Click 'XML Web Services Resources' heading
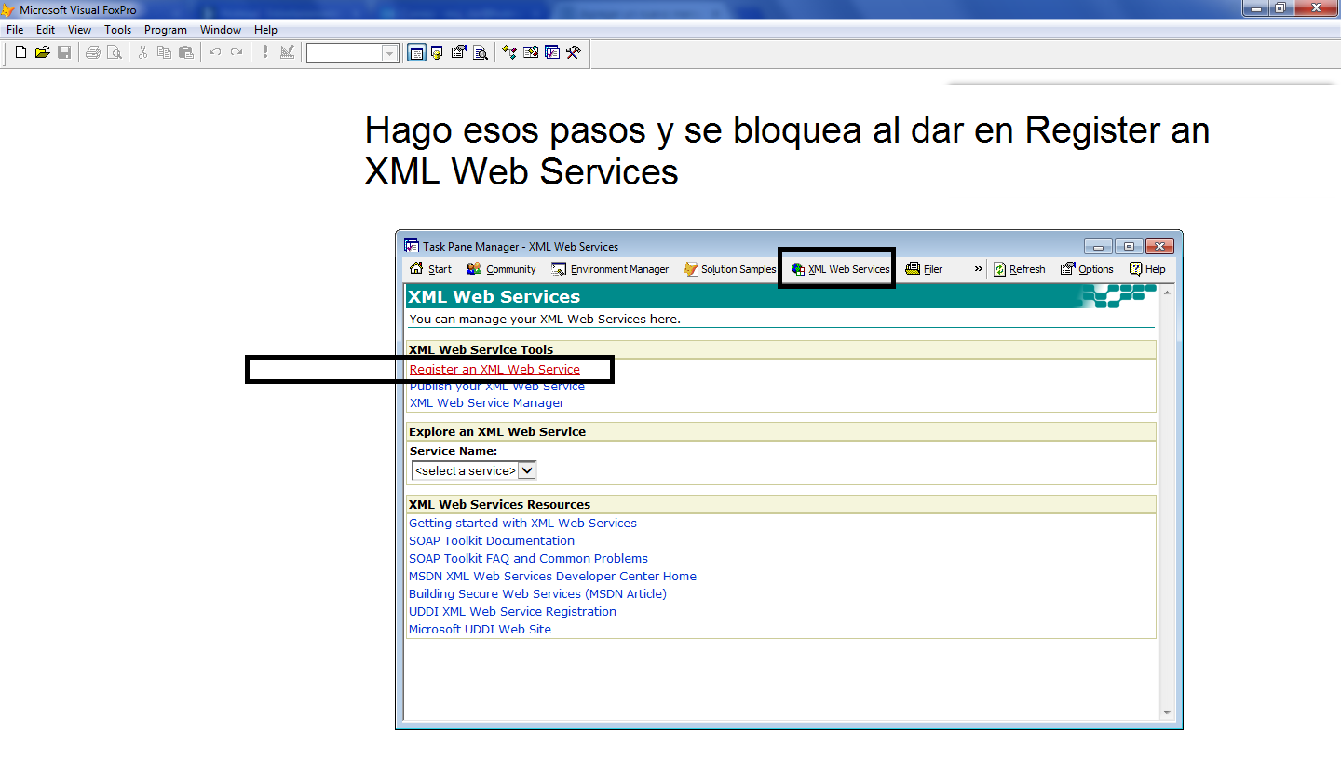 click(499, 505)
